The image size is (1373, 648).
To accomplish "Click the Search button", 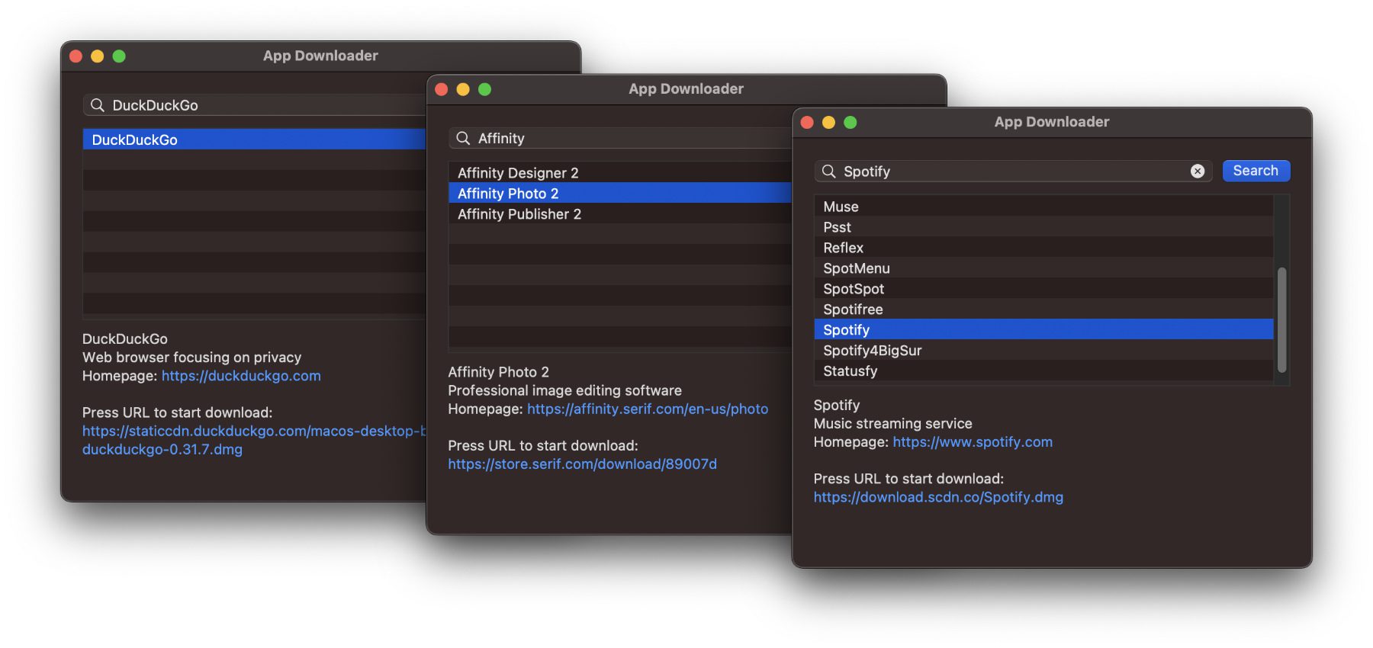I will (x=1256, y=171).
